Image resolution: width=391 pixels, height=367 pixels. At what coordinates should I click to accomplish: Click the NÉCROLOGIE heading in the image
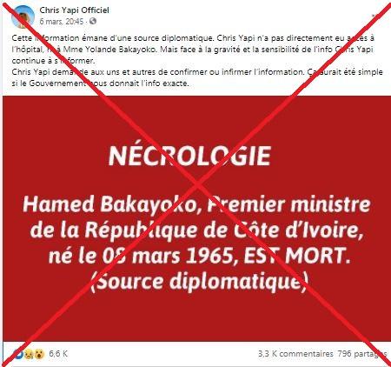189,156
